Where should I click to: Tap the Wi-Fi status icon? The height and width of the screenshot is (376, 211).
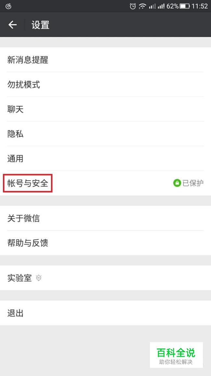click(142, 6)
